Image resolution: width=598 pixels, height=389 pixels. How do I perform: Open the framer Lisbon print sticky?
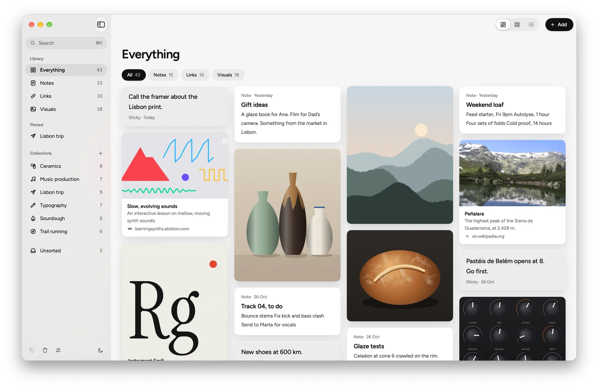click(175, 107)
